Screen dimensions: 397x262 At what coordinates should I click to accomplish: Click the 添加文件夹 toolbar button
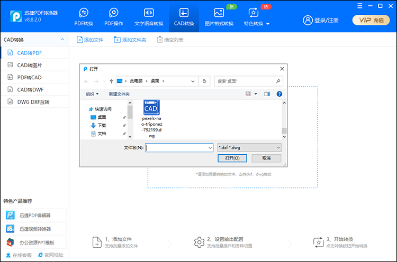(x=130, y=40)
